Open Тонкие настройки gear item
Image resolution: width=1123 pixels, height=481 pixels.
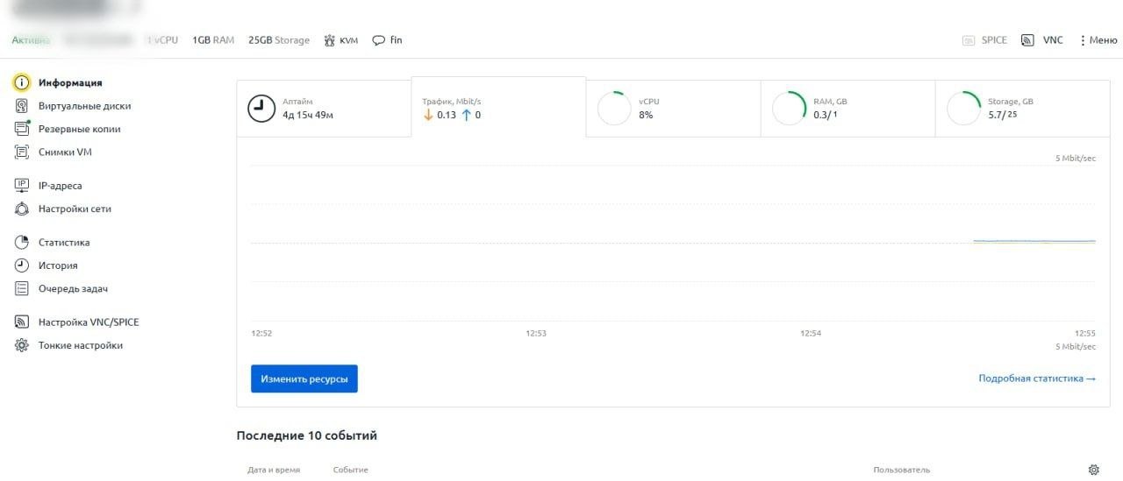click(x=69, y=345)
